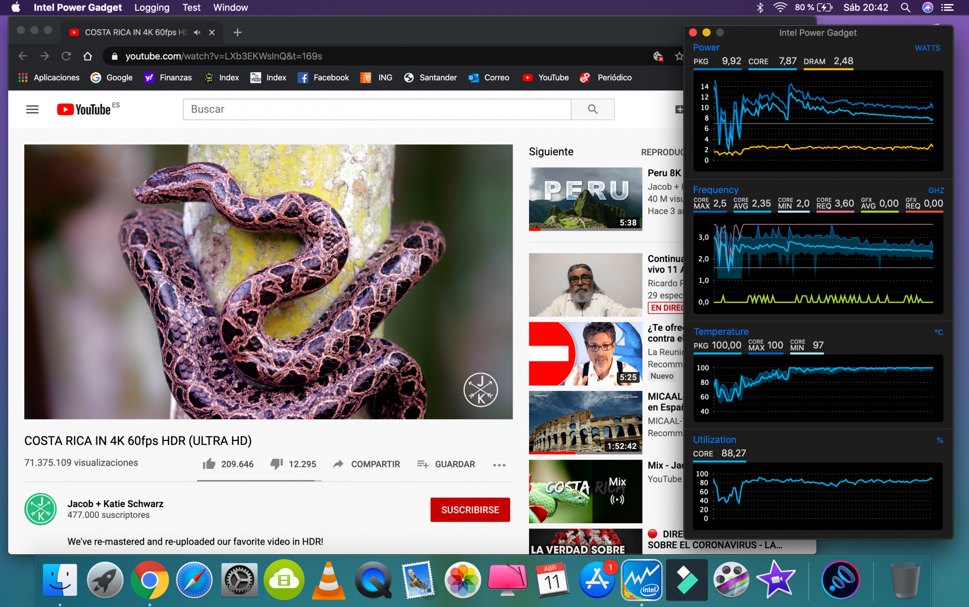This screenshot has width=969, height=607.
Task: Open battery status 80% menu
Action: coord(813,7)
